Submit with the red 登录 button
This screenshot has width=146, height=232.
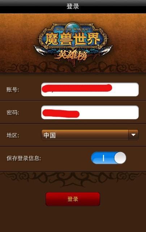[x=73, y=199]
